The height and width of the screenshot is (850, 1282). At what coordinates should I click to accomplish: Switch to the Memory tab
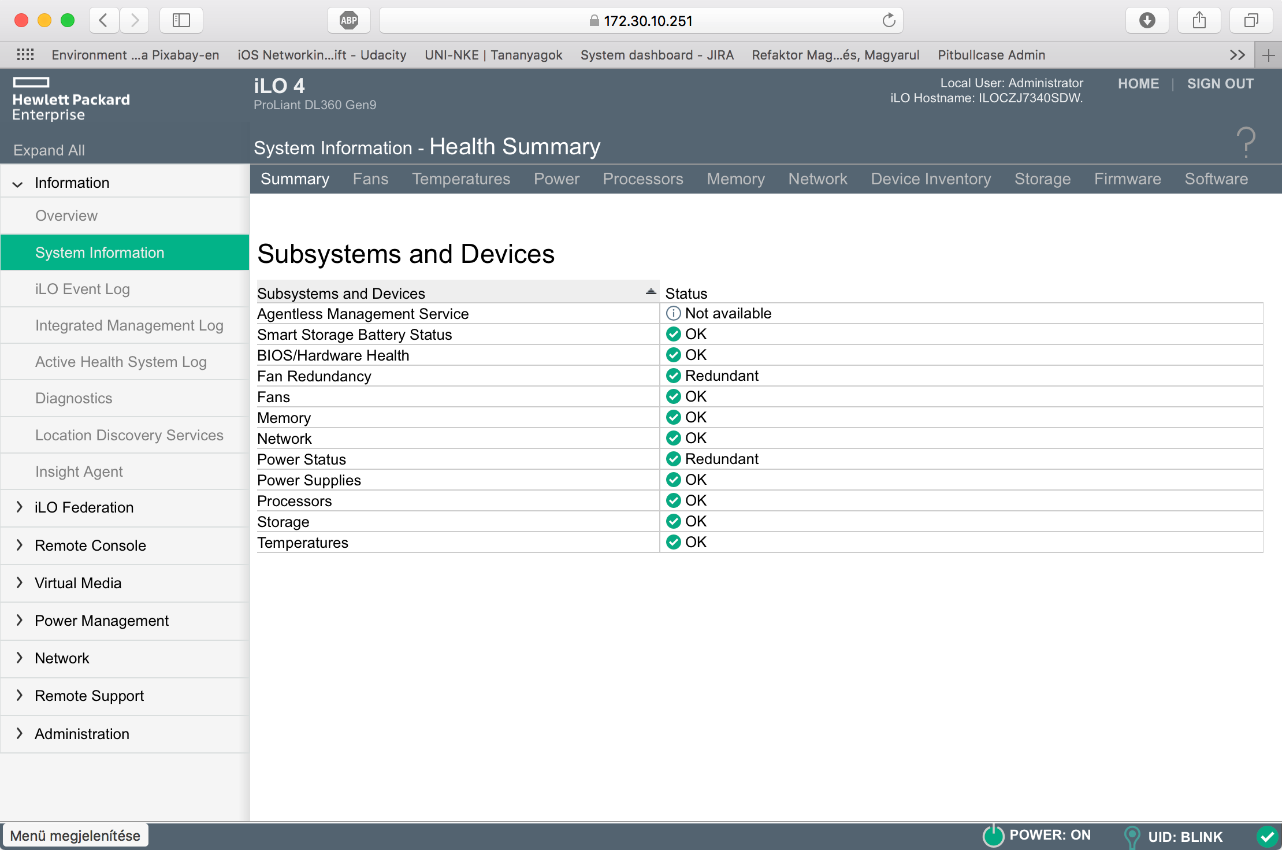[x=735, y=179]
